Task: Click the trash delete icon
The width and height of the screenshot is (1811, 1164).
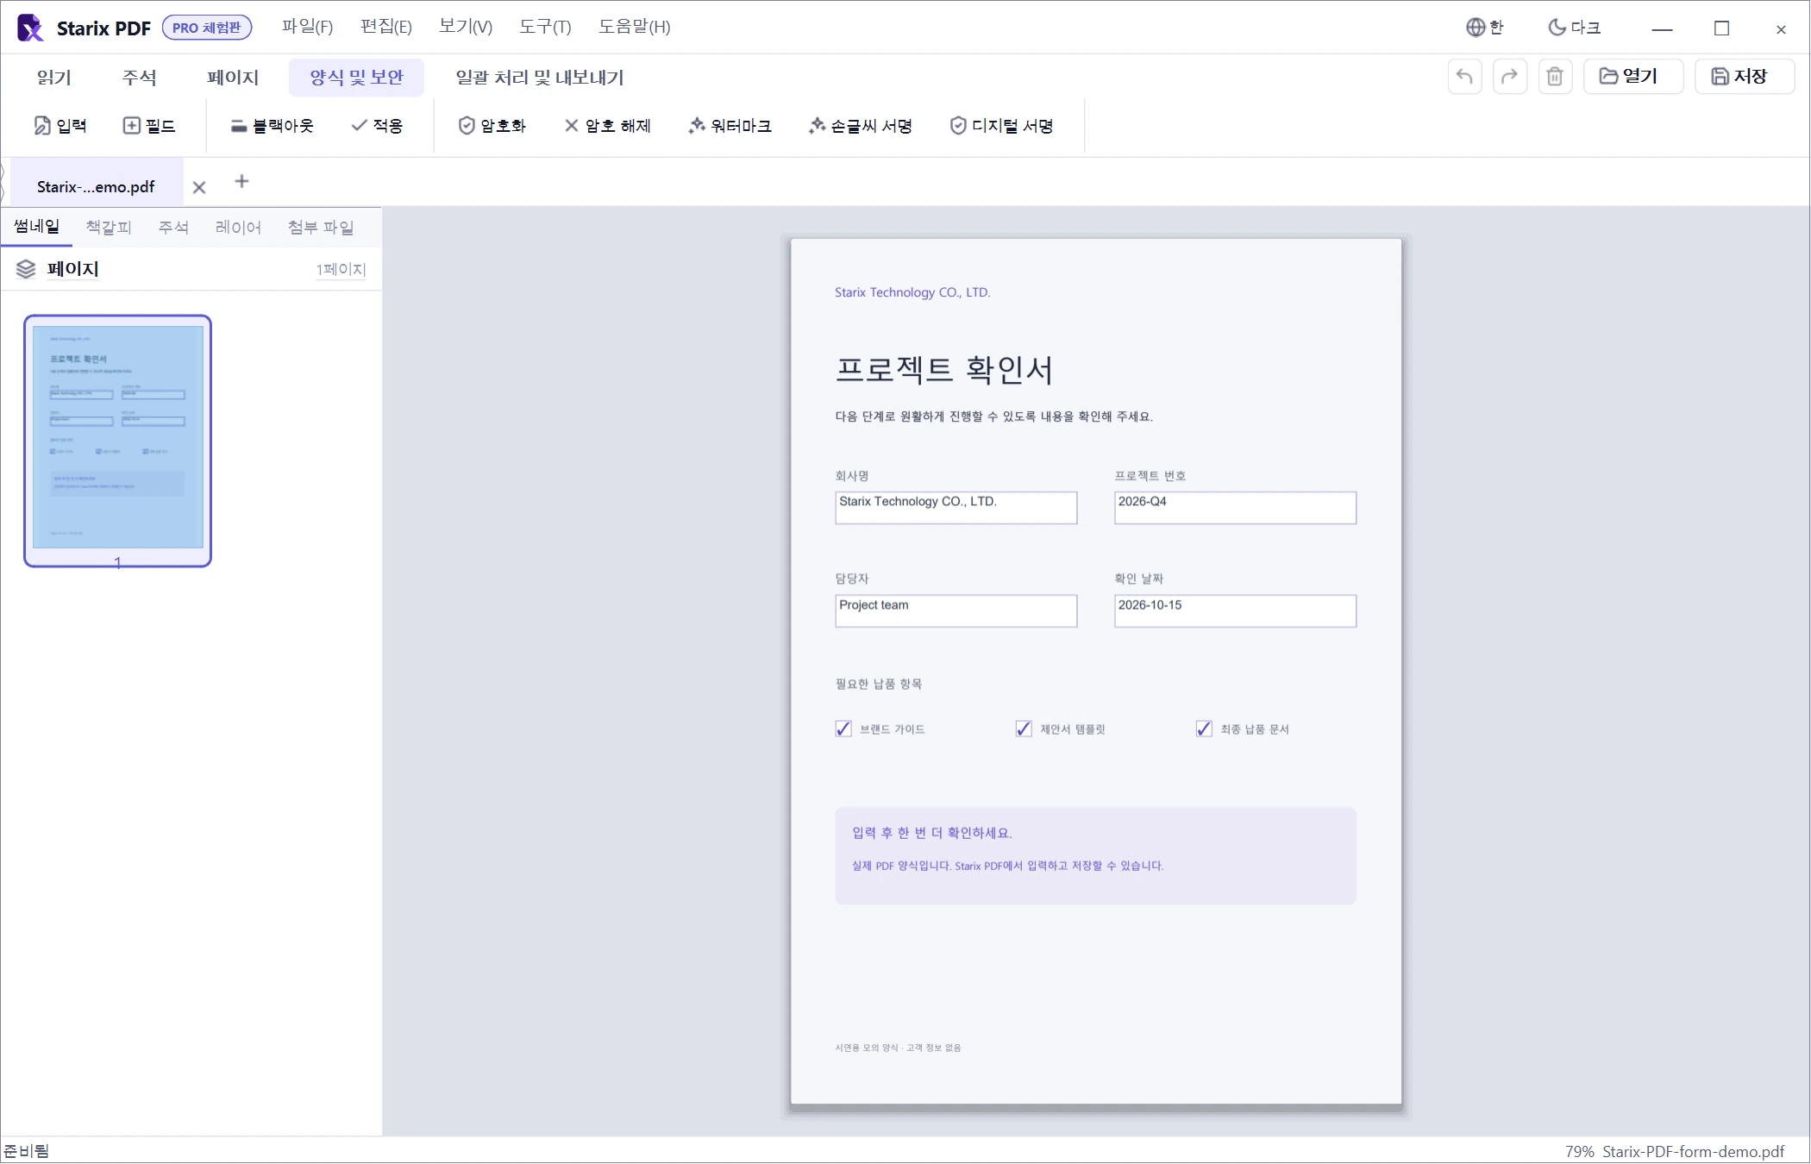Action: coord(1555,77)
